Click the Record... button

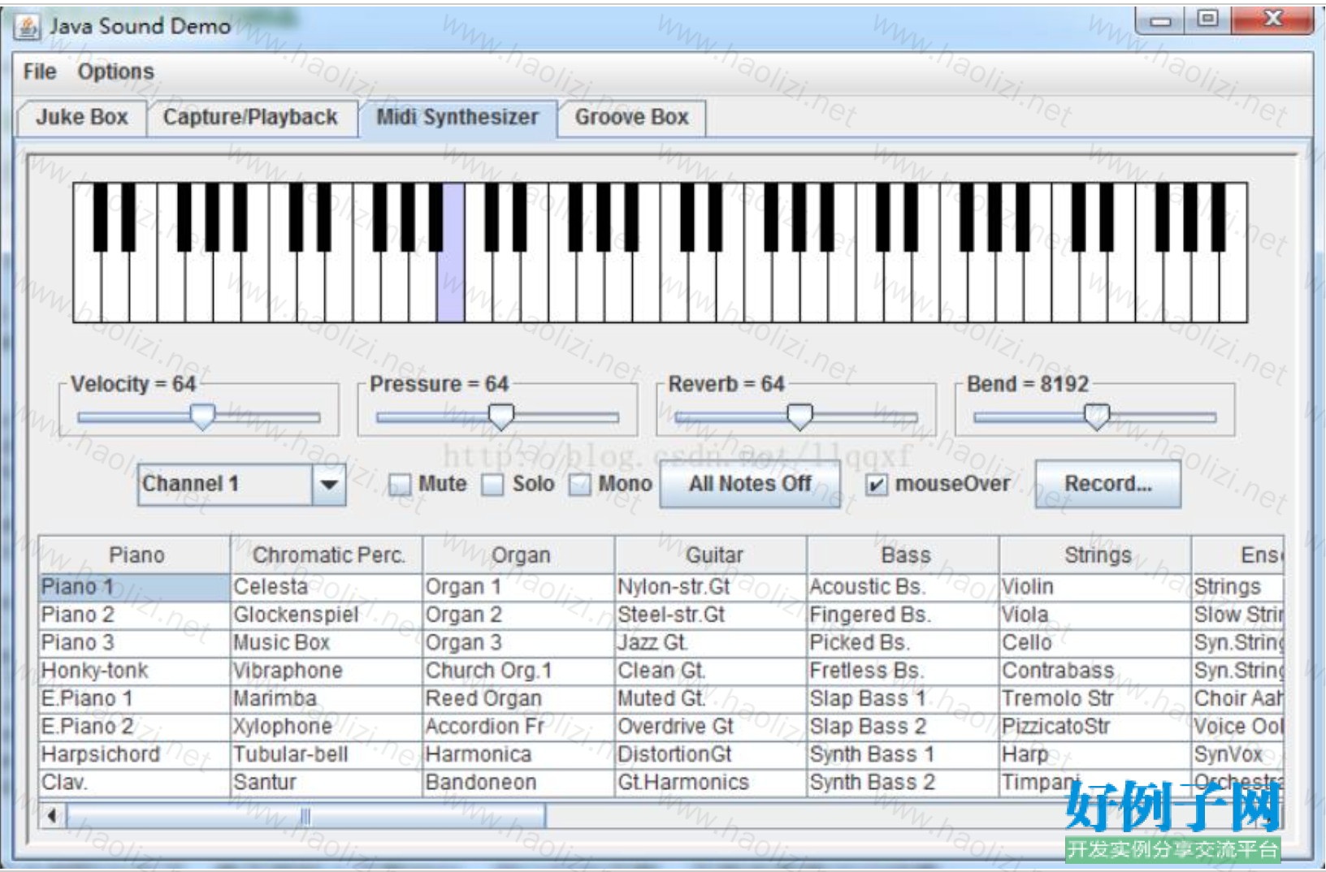(x=1107, y=484)
